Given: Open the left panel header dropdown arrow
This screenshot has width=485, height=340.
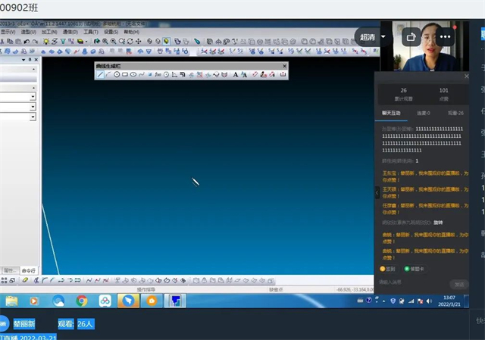Looking at the screenshot, I should tap(23, 60).
